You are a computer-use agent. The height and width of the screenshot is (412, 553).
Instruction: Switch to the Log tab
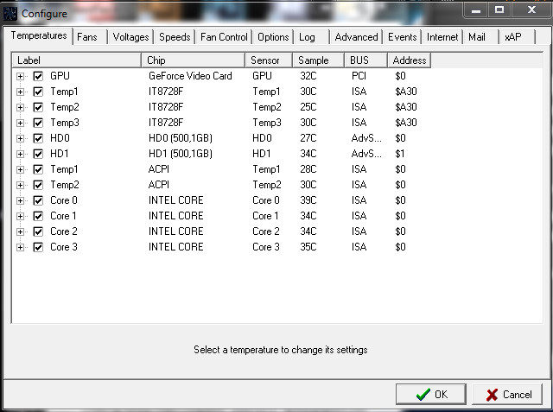(x=311, y=37)
